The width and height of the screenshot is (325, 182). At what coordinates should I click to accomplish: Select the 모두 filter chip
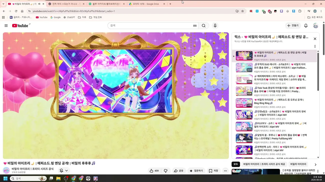(236, 164)
